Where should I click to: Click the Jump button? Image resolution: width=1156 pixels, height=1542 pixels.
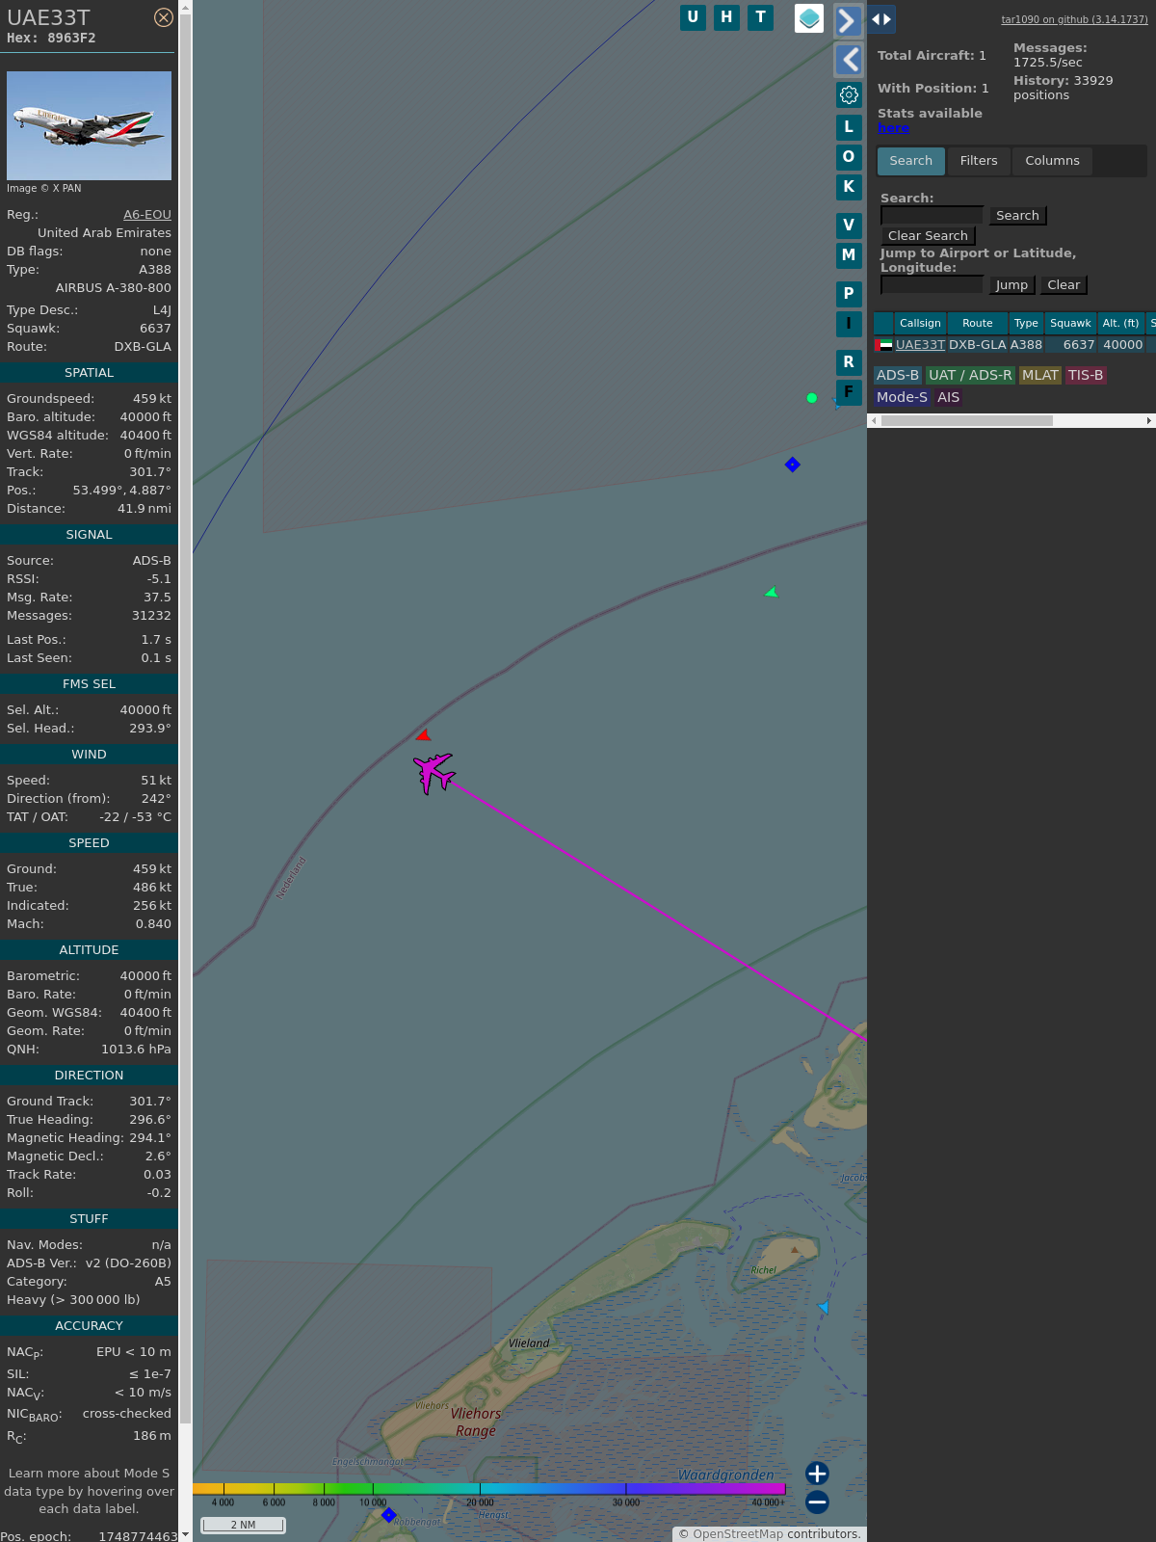(x=1011, y=285)
